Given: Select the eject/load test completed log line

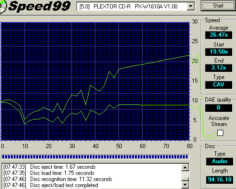Looking at the screenshot, I should click(x=51, y=185).
